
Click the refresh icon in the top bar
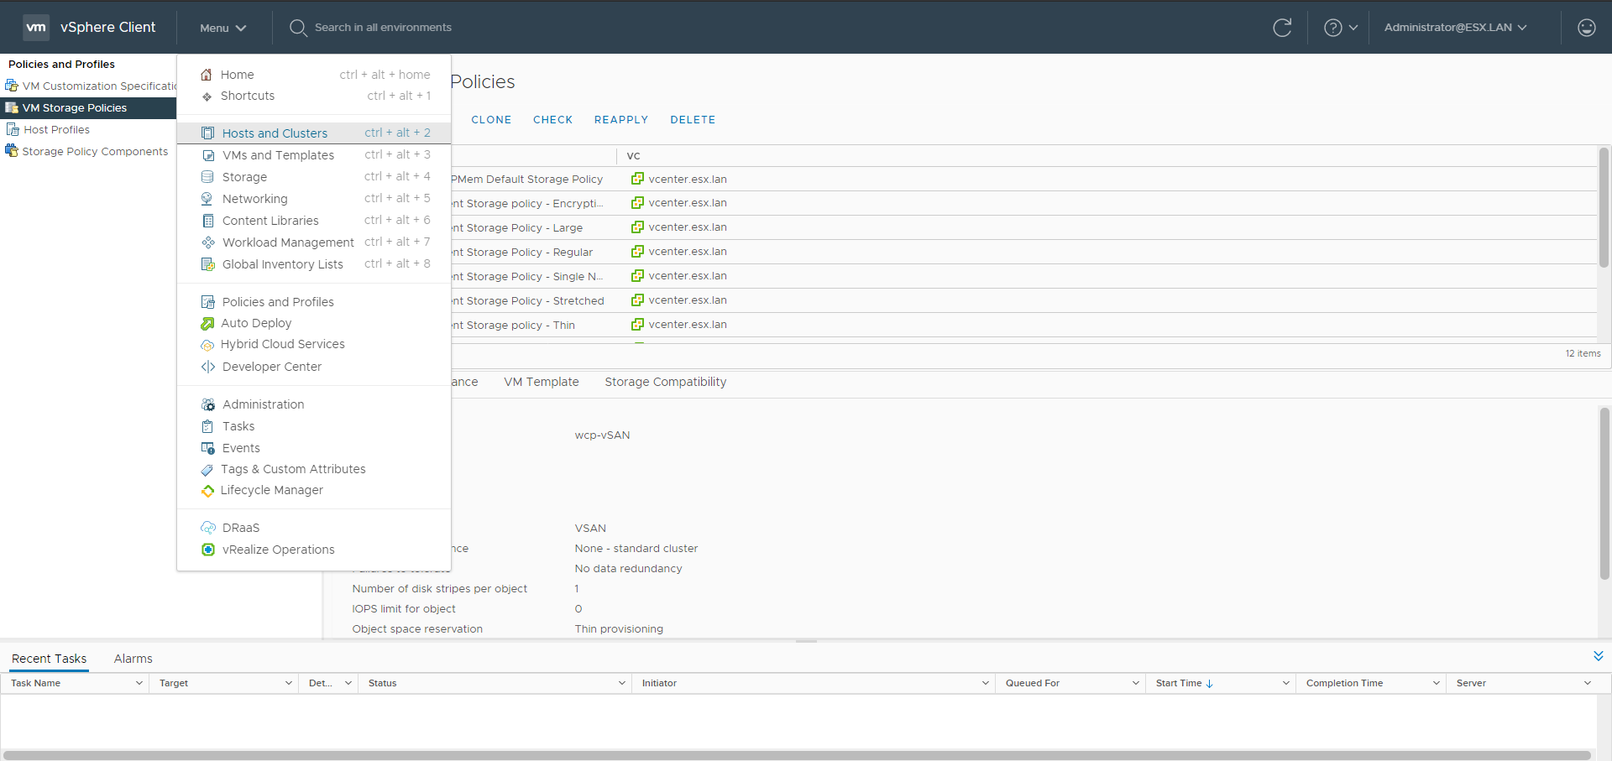pos(1282,28)
